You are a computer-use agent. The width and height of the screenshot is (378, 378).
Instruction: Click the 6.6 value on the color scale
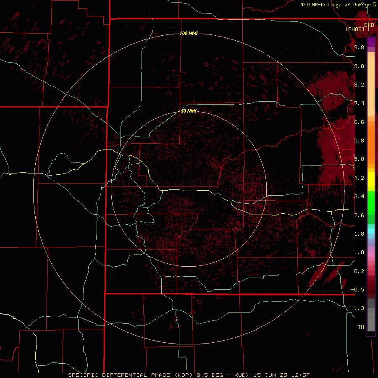pos(359,122)
